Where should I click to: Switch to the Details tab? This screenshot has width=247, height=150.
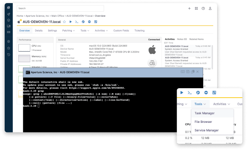click(39, 31)
